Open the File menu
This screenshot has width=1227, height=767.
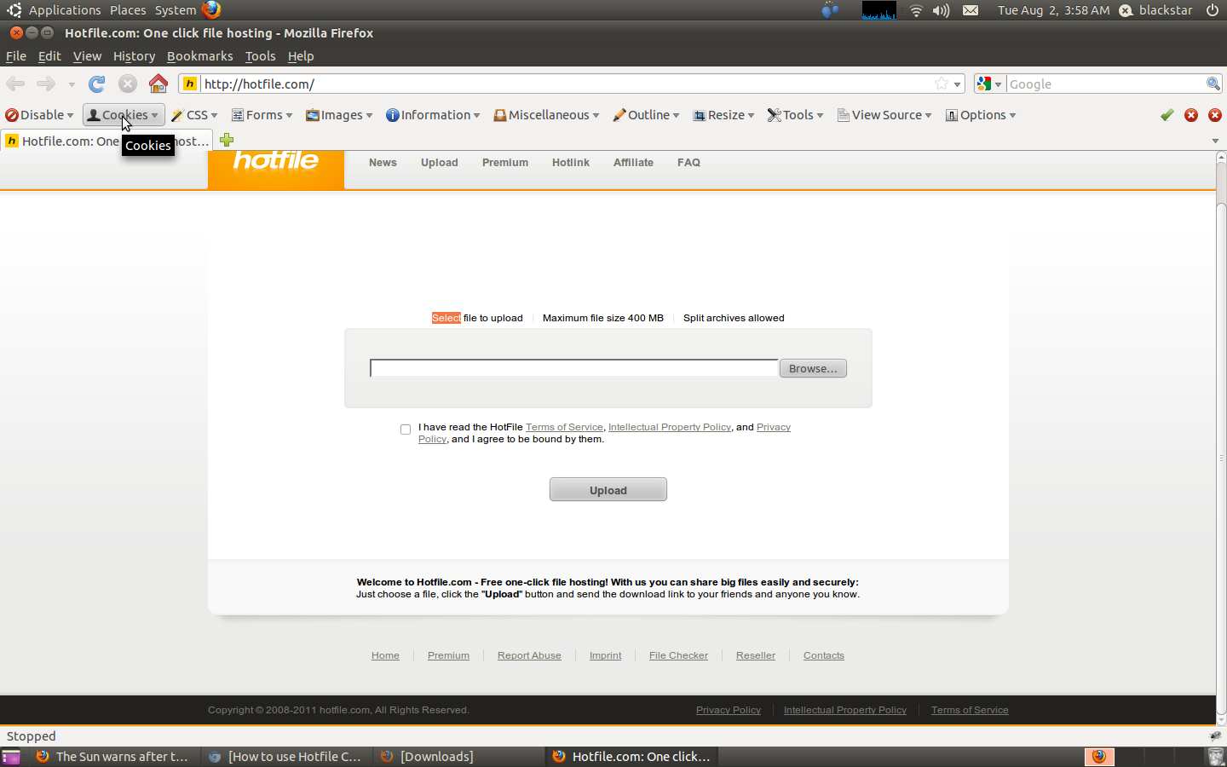pyautogui.click(x=16, y=56)
